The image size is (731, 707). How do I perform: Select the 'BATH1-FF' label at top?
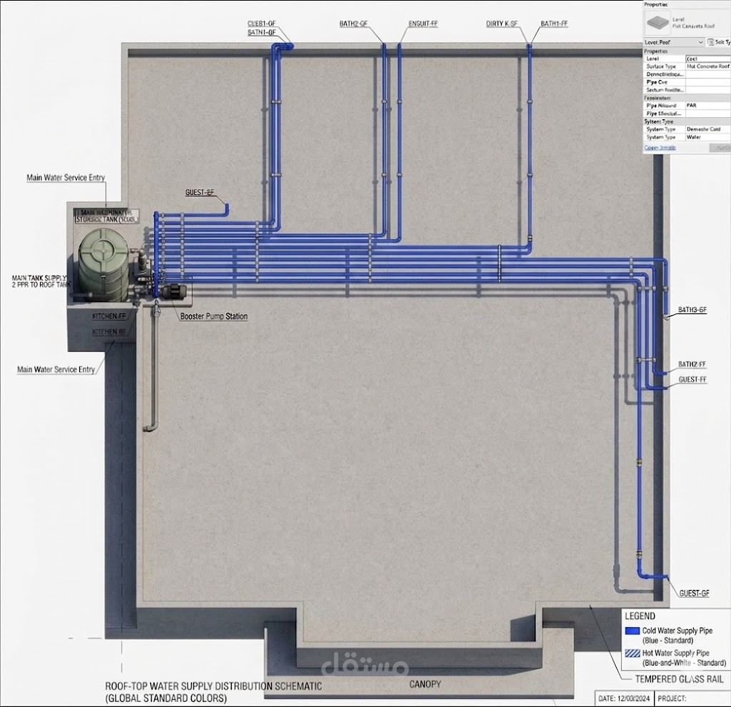pos(554,24)
